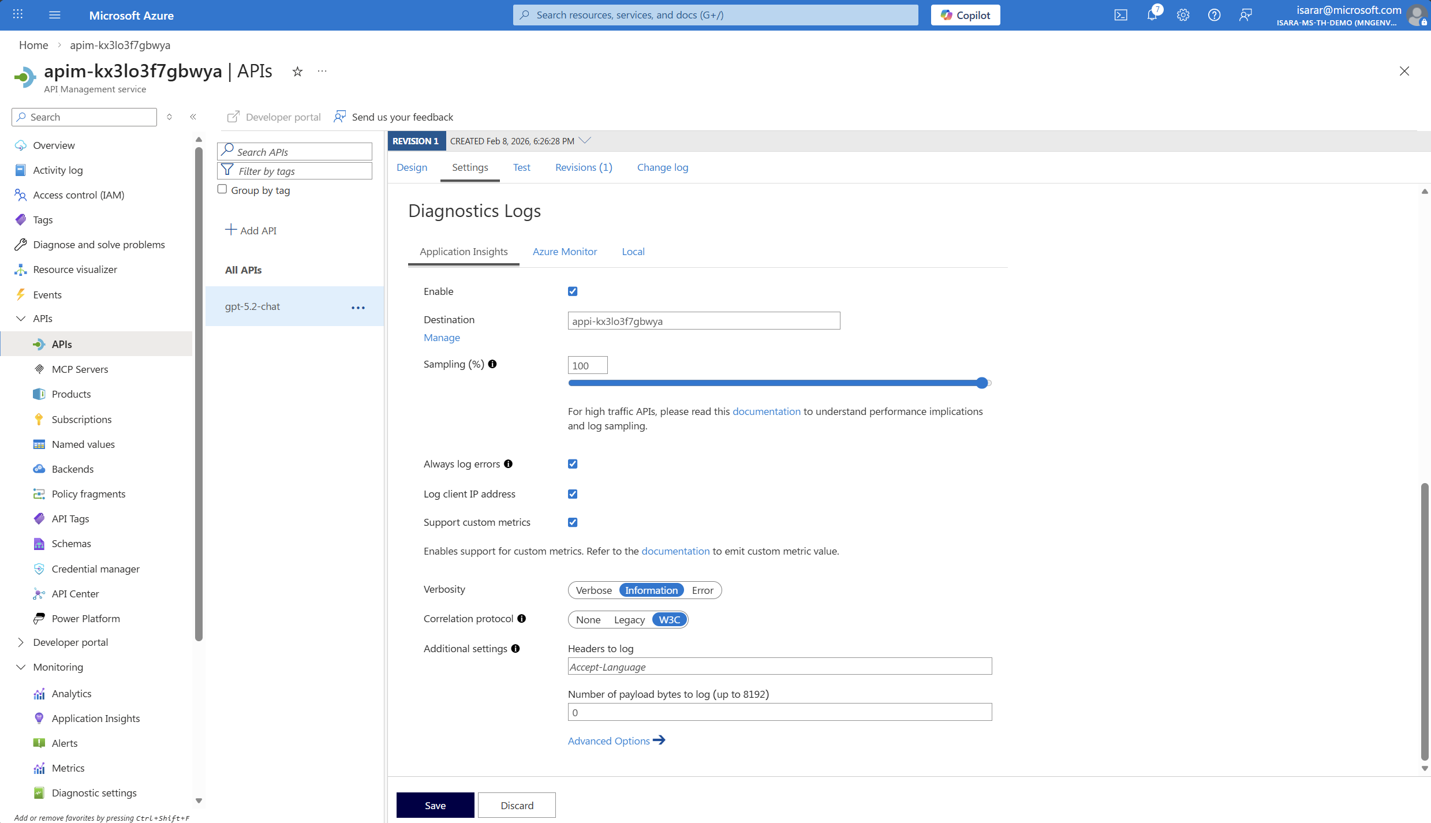Viewport: 1431px width, 823px height.
Task: Open sampling documentation link
Action: [766, 411]
